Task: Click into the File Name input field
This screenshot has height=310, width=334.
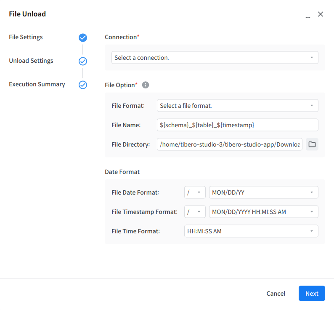Action: [237, 125]
